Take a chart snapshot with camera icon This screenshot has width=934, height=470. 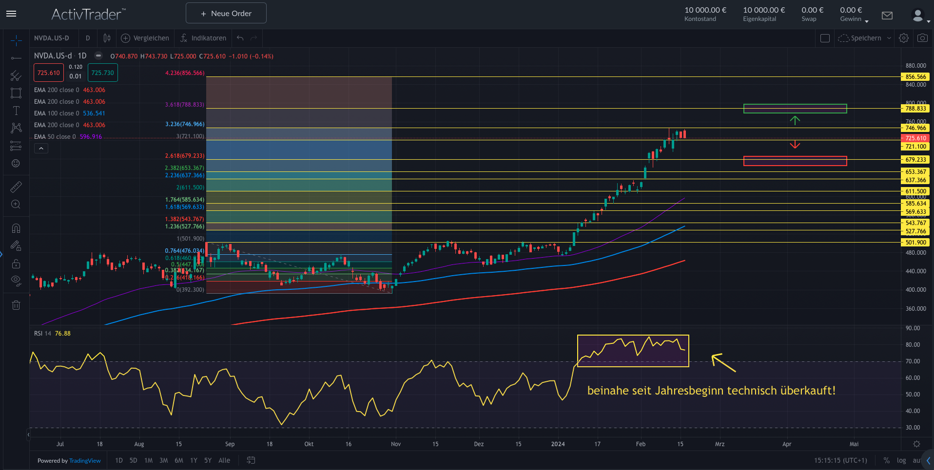922,38
